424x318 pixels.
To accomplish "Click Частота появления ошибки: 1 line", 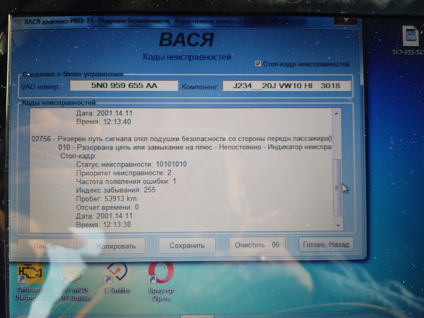I will point(126,181).
